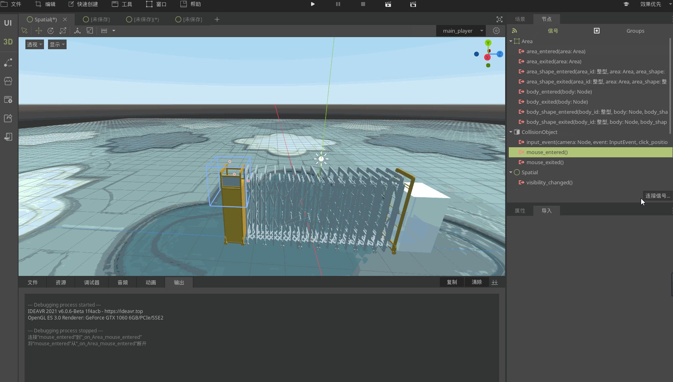Click the ruler measurement tool
Viewport: 673px width, 382px height.
click(x=104, y=31)
